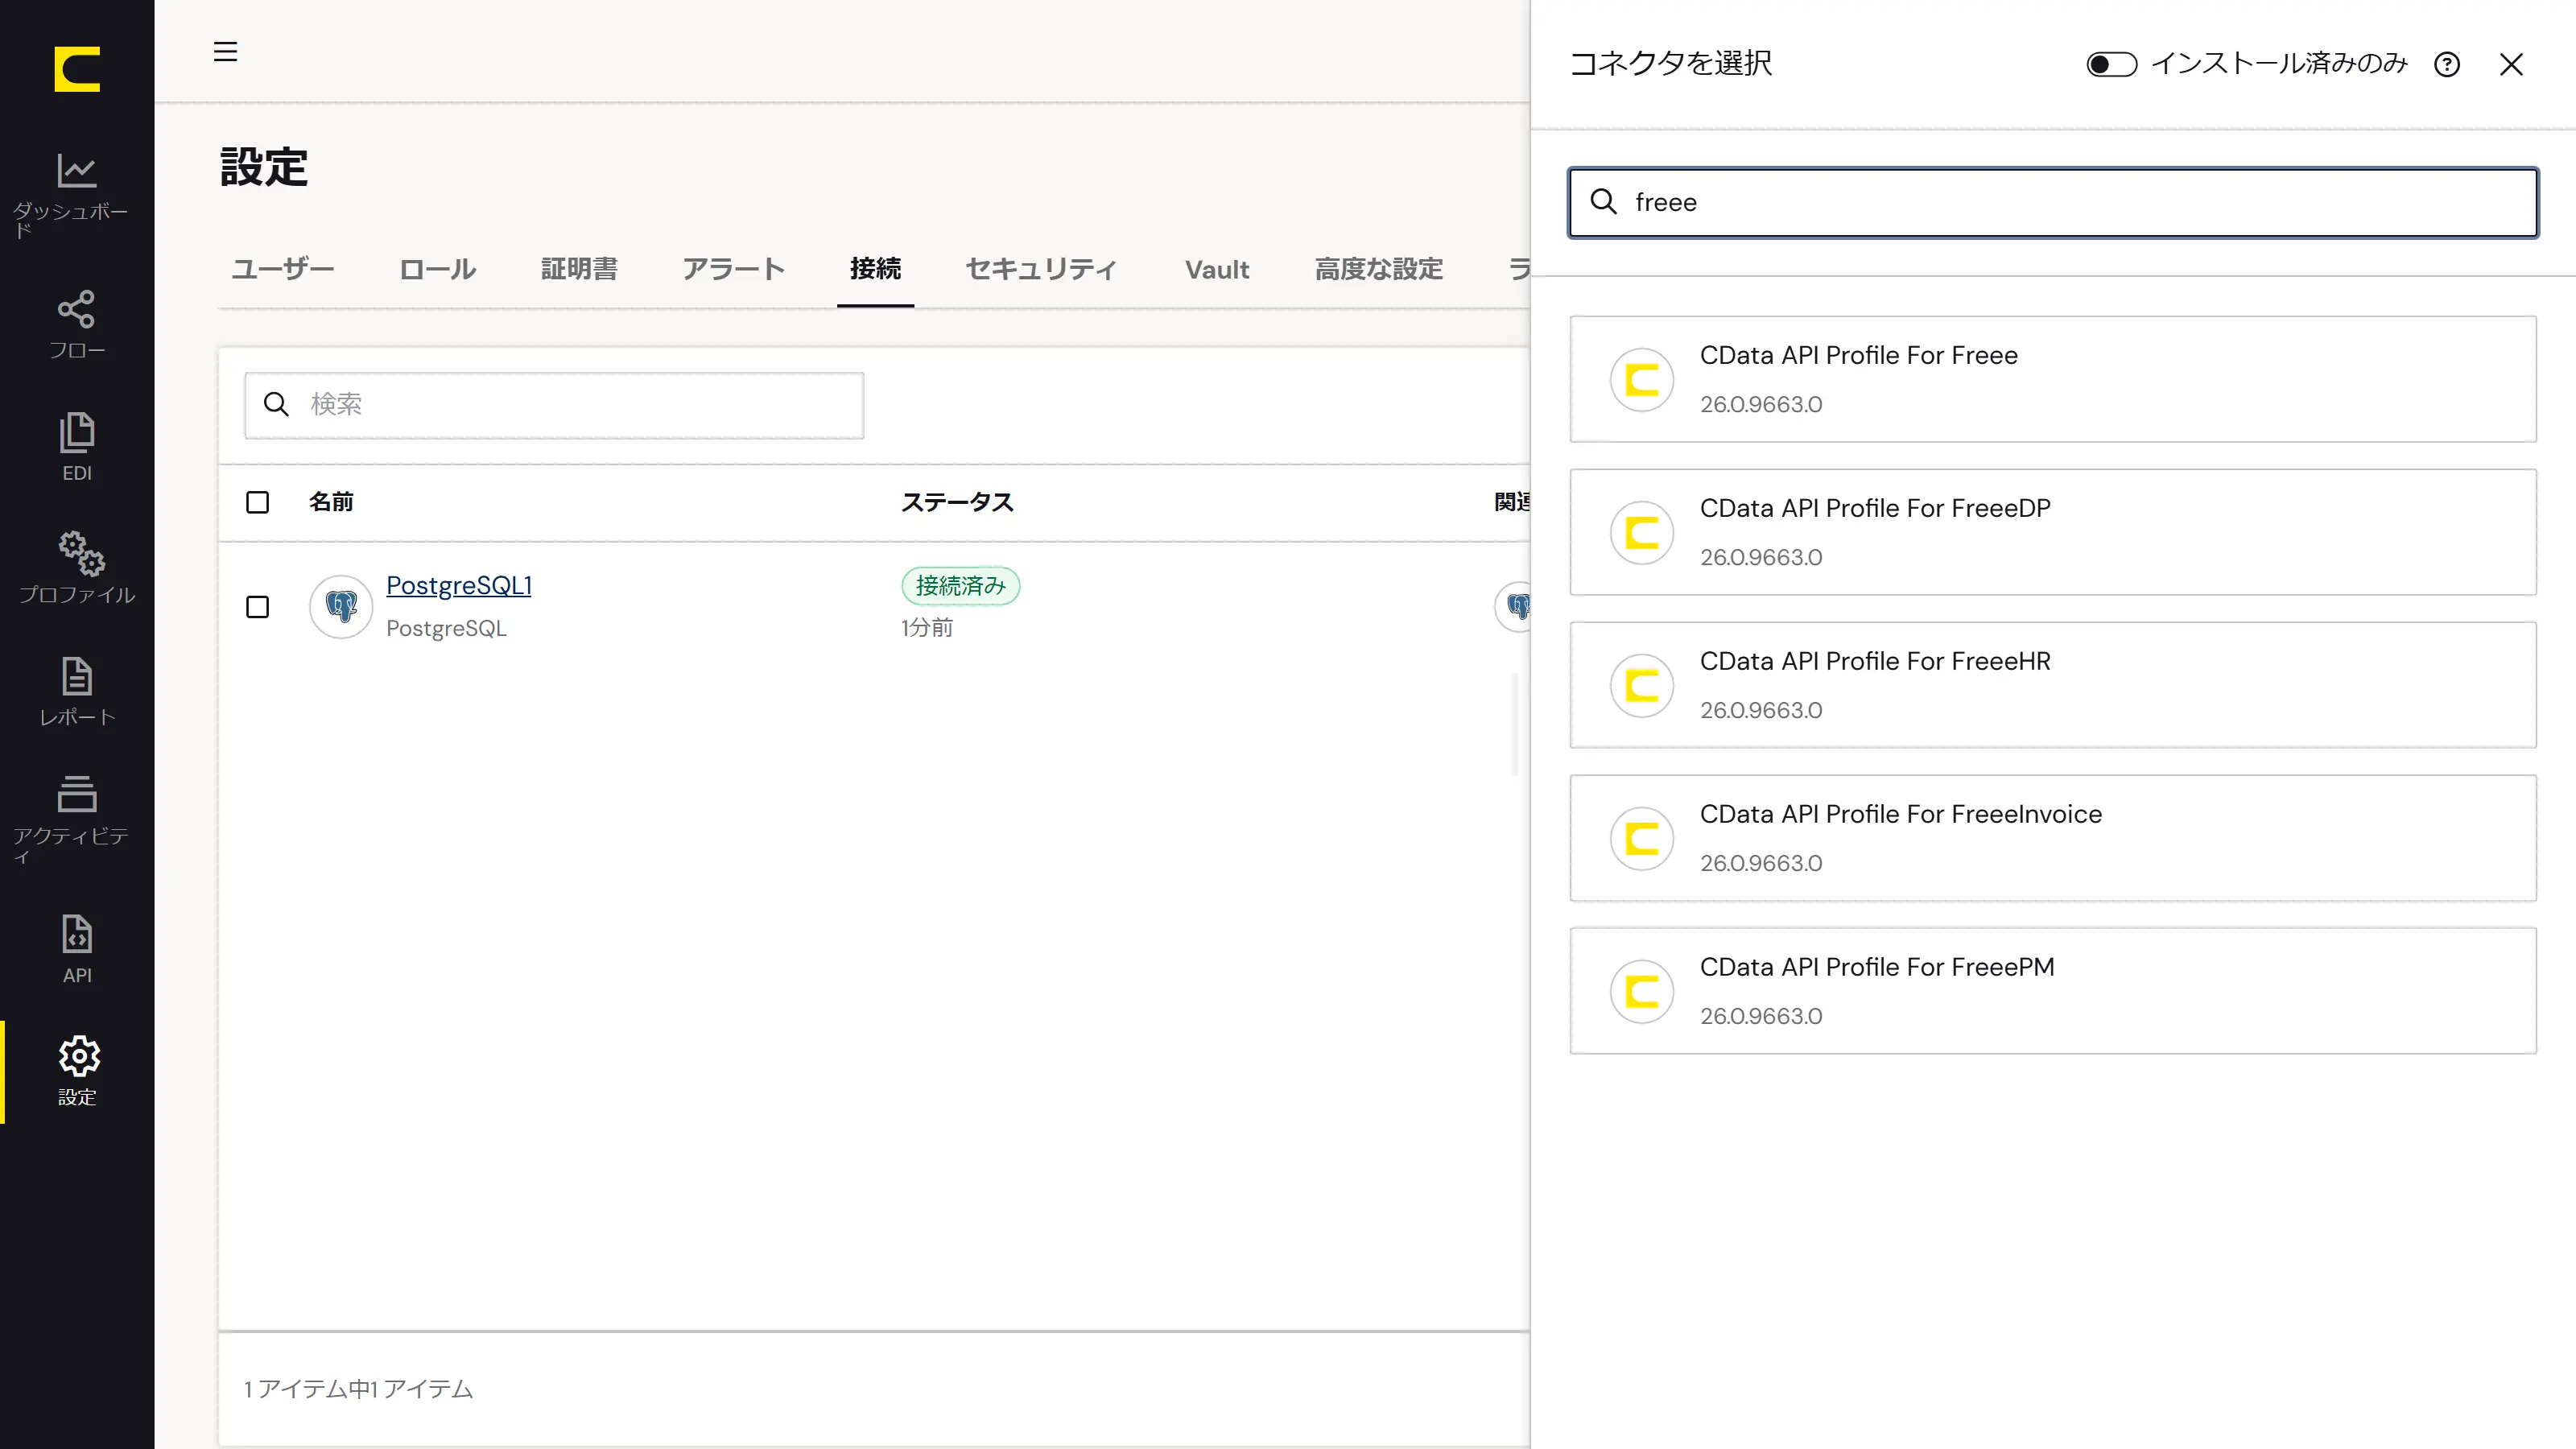Image resolution: width=2576 pixels, height=1449 pixels.
Task: Switch to the 接続 tab
Action: 875,269
